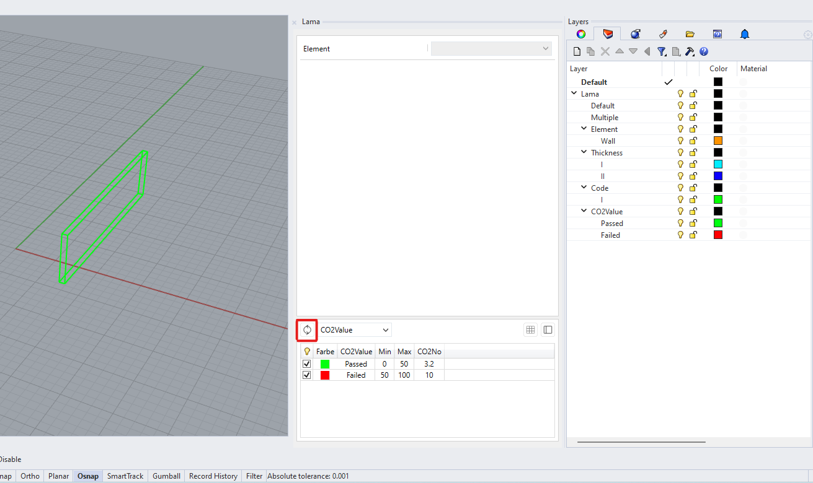
Task: Toggle visibility bulb of Passed layer
Action: coord(680,223)
